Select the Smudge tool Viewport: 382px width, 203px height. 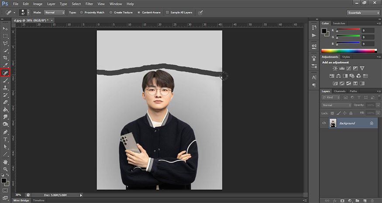coord(5,117)
